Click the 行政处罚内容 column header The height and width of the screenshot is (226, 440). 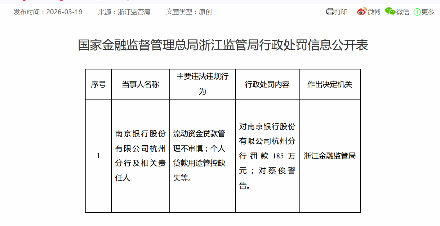(267, 84)
